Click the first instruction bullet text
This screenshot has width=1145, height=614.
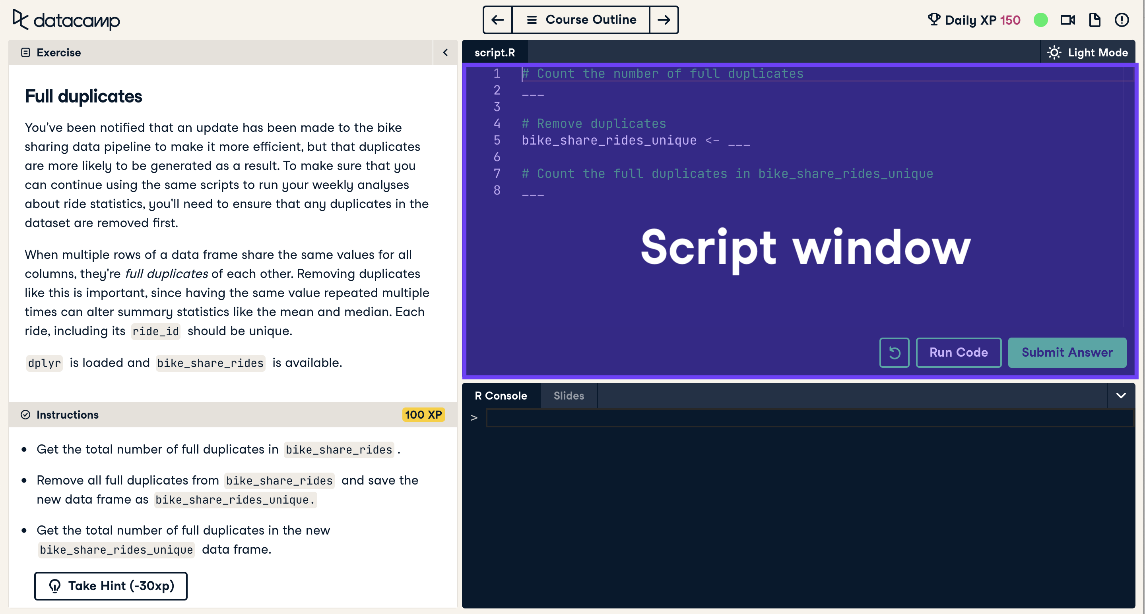(218, 449)
